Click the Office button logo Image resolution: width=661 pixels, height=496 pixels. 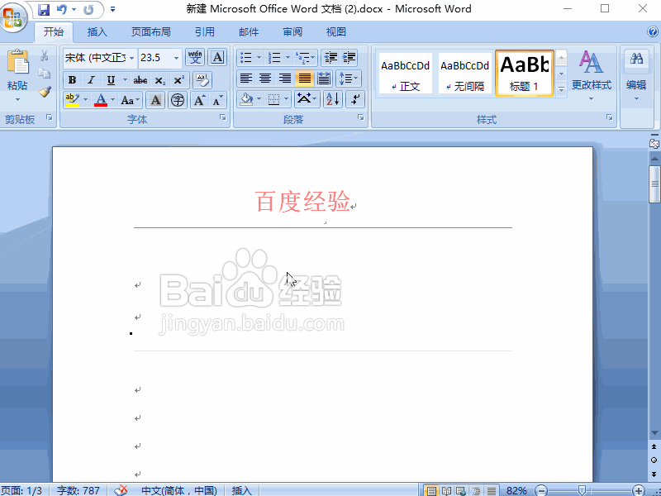click(13, 17)
